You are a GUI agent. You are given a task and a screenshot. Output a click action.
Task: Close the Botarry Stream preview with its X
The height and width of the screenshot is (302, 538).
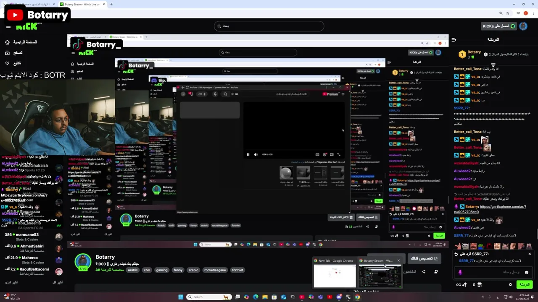pos(398,260)
